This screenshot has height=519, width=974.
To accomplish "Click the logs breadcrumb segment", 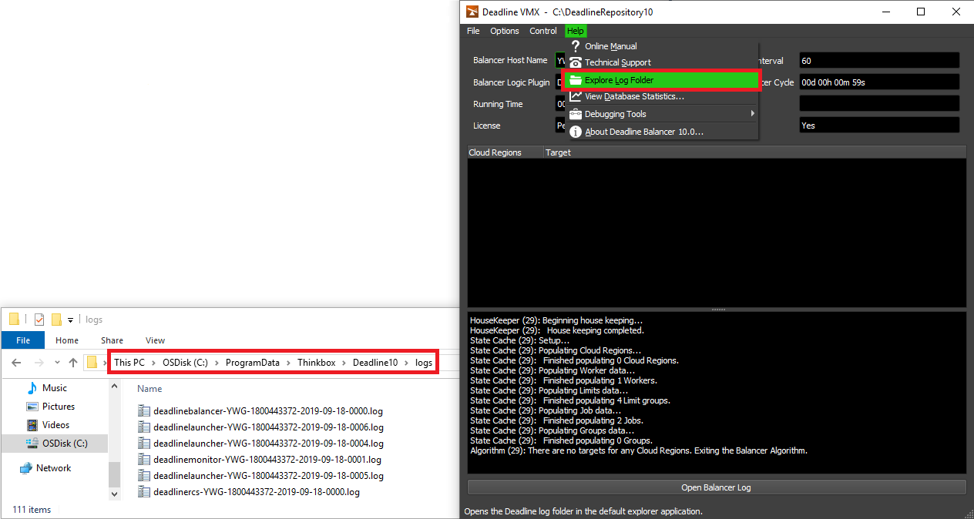I will pyautogui.click(x=424, y=363).
